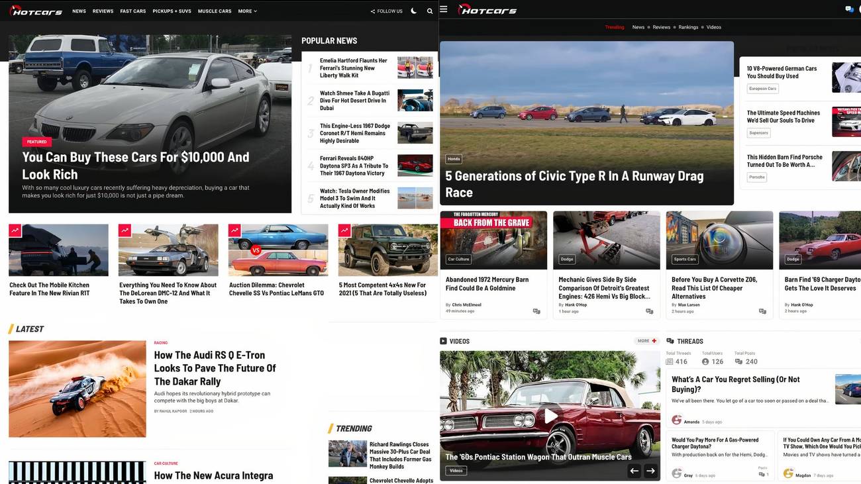Go to next video with right arrow
This screenshot has height=484, width=861.
point(650,471)
